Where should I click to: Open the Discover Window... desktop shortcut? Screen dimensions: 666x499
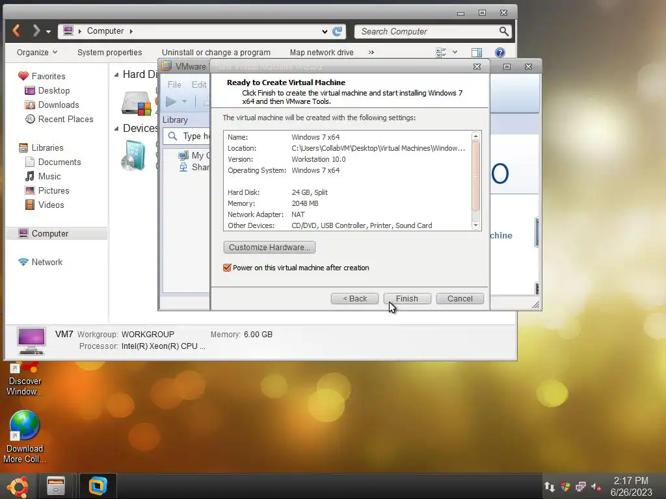[x=24, y=379]
